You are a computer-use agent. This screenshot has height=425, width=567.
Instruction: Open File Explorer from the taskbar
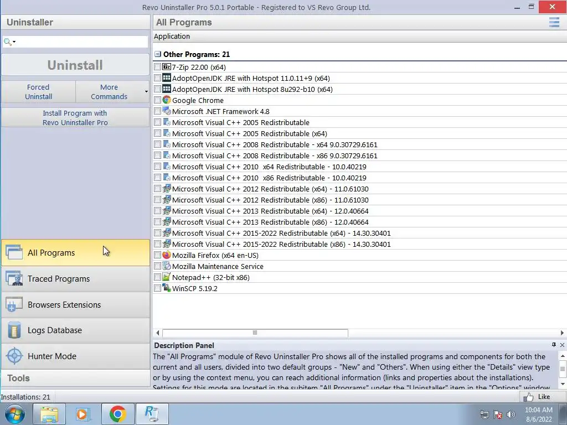(49, 414)
